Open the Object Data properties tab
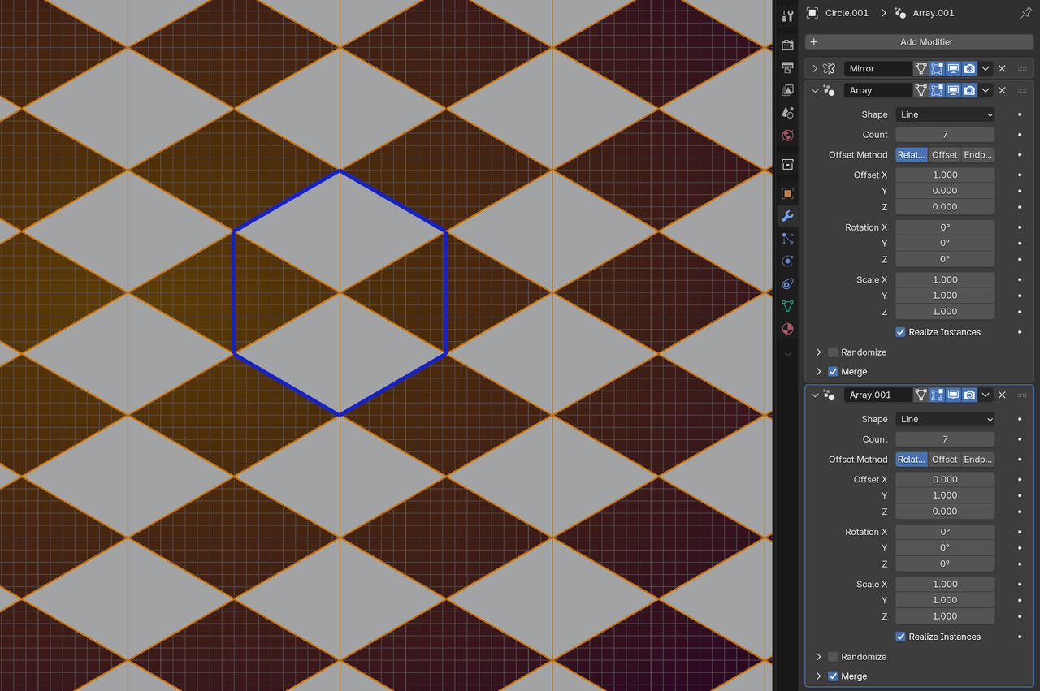 tap(786, 306)
